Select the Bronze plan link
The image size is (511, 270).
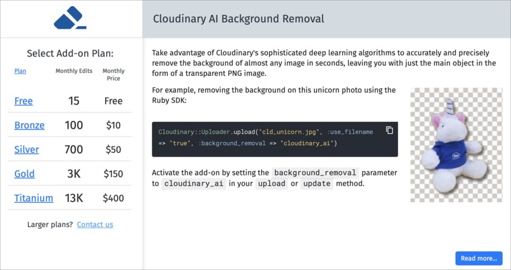pos(30,126)
